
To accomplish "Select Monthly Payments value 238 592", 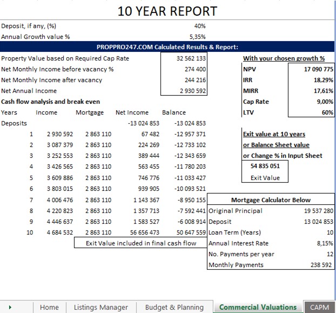I will [321, 265].
